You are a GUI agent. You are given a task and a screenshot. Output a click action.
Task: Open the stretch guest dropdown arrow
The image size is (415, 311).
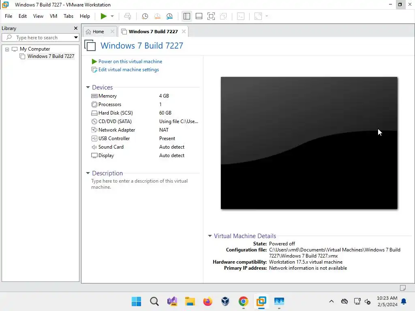[267, 16]
